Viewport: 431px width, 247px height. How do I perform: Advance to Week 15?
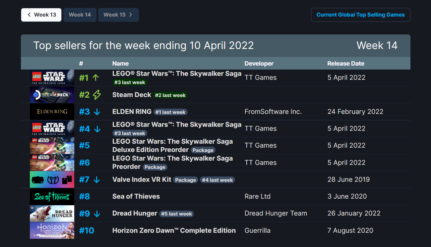(118, 15)
